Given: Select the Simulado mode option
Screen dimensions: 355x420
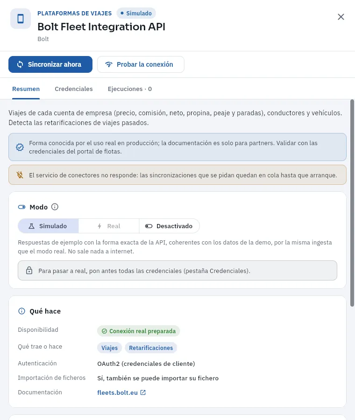Looking at the screenshot, I should 48,226.
